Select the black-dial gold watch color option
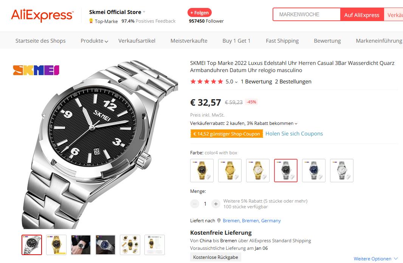The image size is (403, 263). pos(202,171)
